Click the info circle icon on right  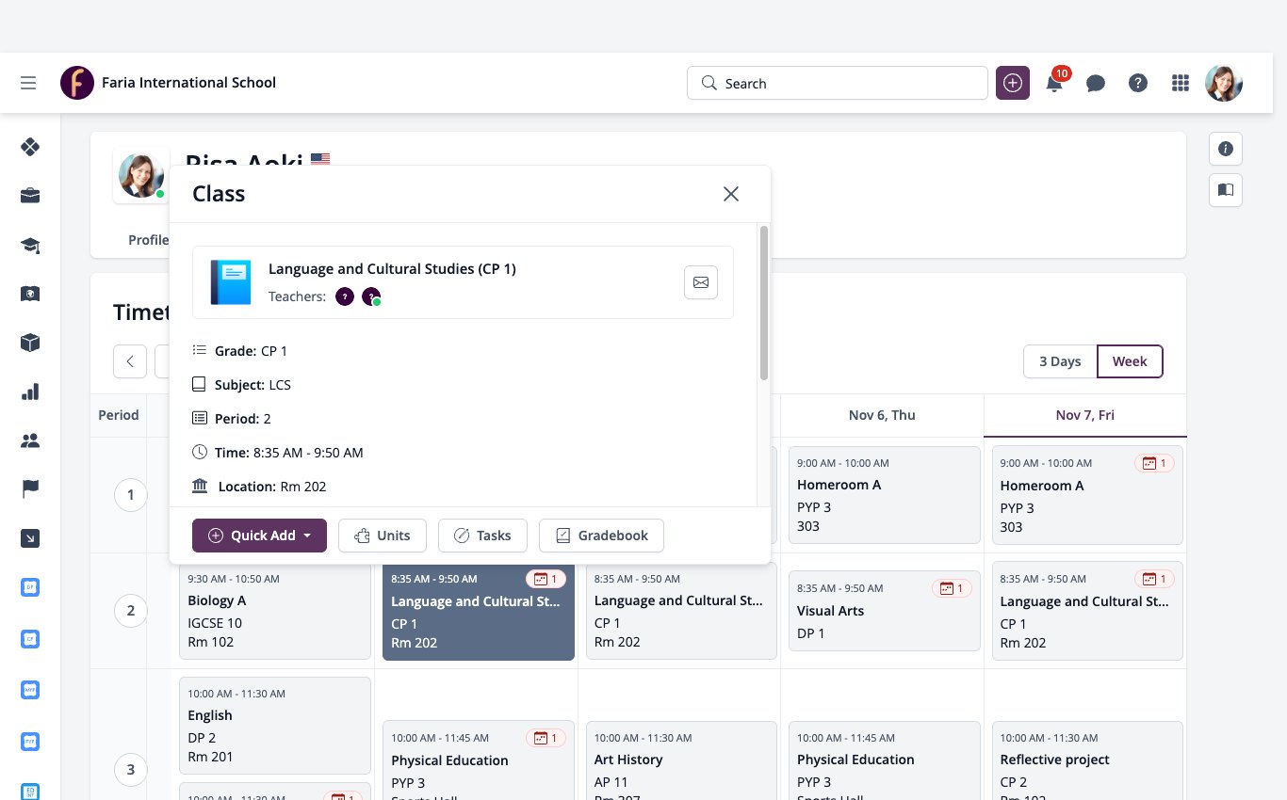[1226, 149]
